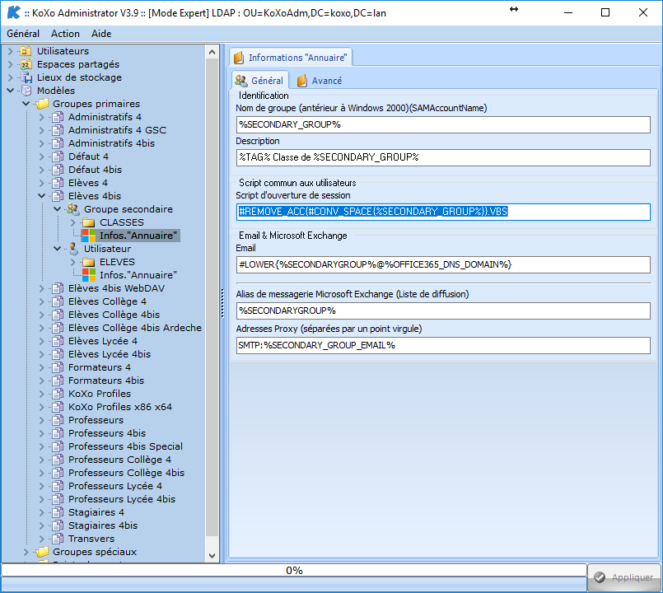Click the book icon on the Informations "Annuaire" tab

coord(239,57)
